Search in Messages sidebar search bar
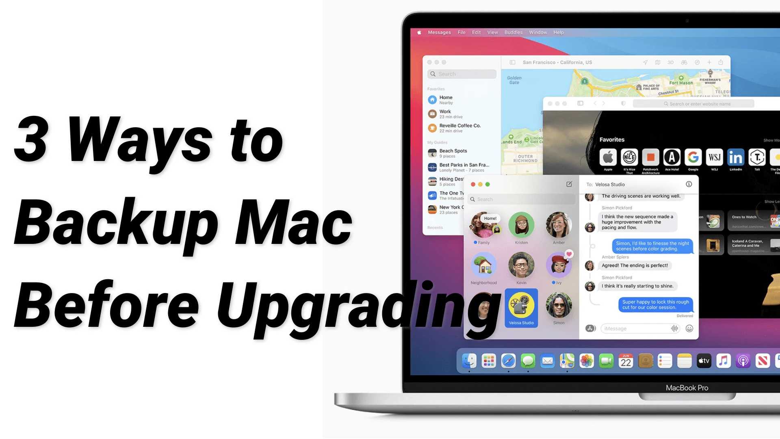The width and height of the screenshot is (780, 439). point(518,199)
